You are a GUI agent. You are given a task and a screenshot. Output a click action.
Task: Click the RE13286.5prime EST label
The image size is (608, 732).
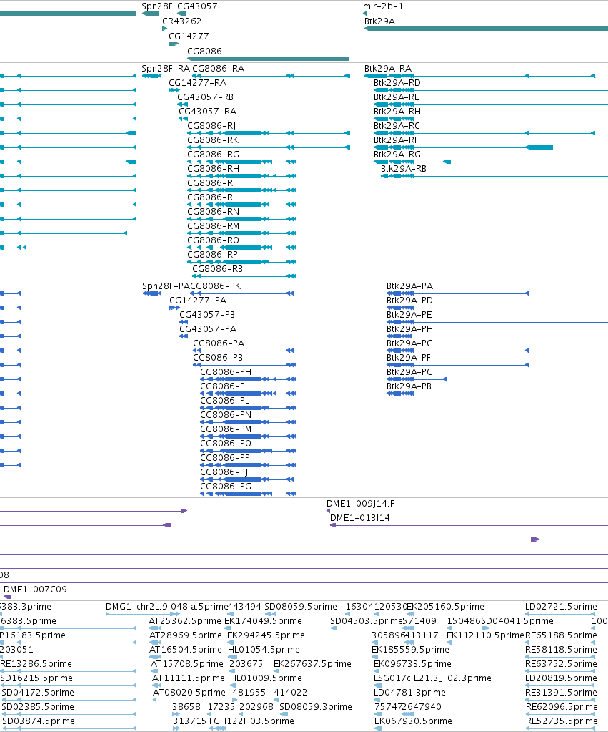pos(36,664)
